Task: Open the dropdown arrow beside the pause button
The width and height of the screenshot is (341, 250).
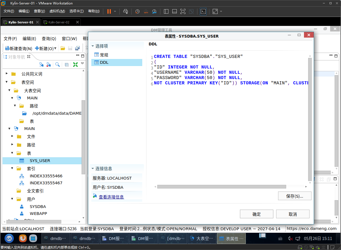Action: point(115,11)
